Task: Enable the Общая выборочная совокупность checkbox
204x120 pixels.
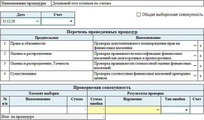Action: (139, 14)
